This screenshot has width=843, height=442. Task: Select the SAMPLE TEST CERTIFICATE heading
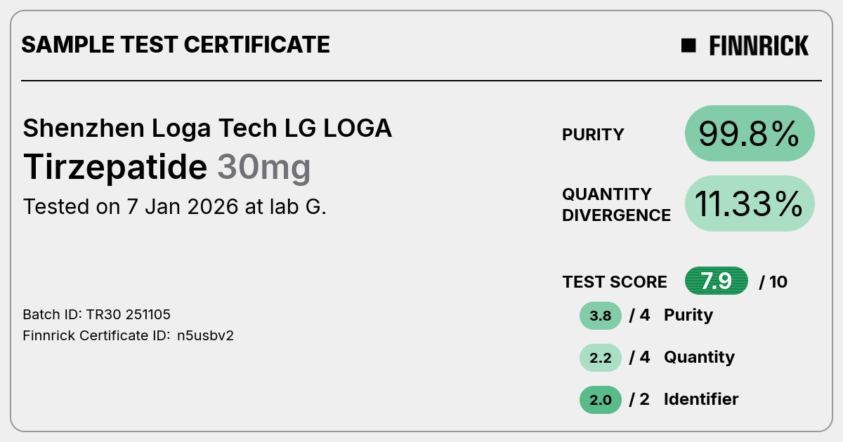pos(176,45)
